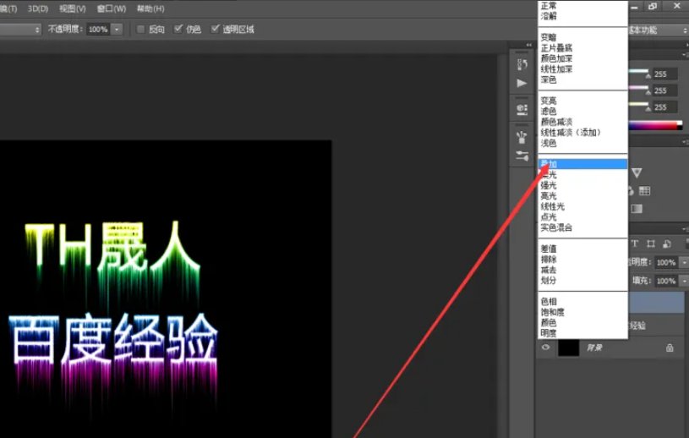Screen dimensions: 689x438
Task: Click the gradient 不透明度 100% field
Action: [x=98, y=30]
